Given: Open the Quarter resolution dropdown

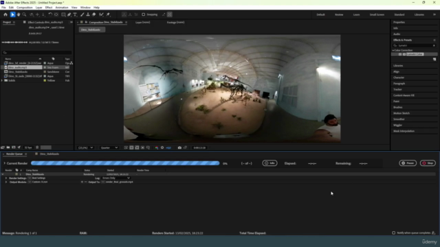Looking at the screenshot, I should 109,148.
